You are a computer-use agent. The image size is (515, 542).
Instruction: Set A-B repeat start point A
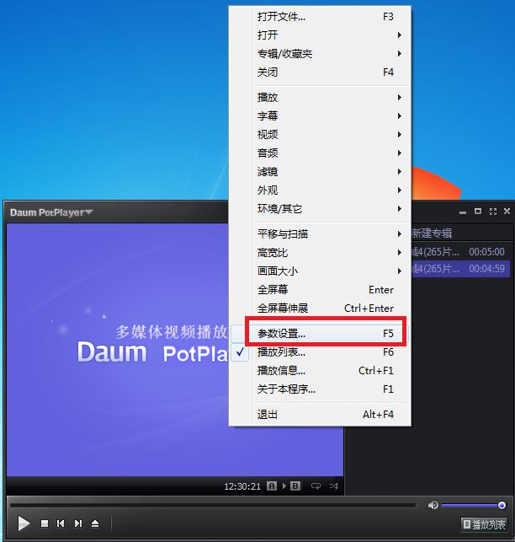(272, 486)
